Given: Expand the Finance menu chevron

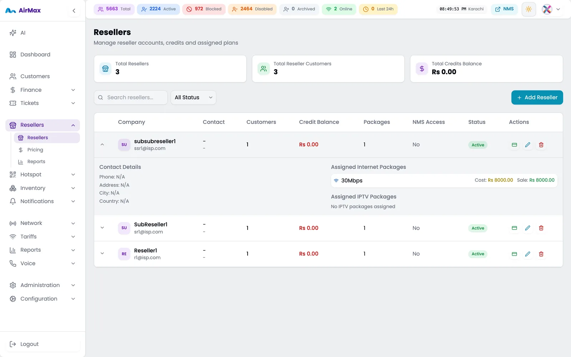Looking at the screenshot, I should point(73,90).
